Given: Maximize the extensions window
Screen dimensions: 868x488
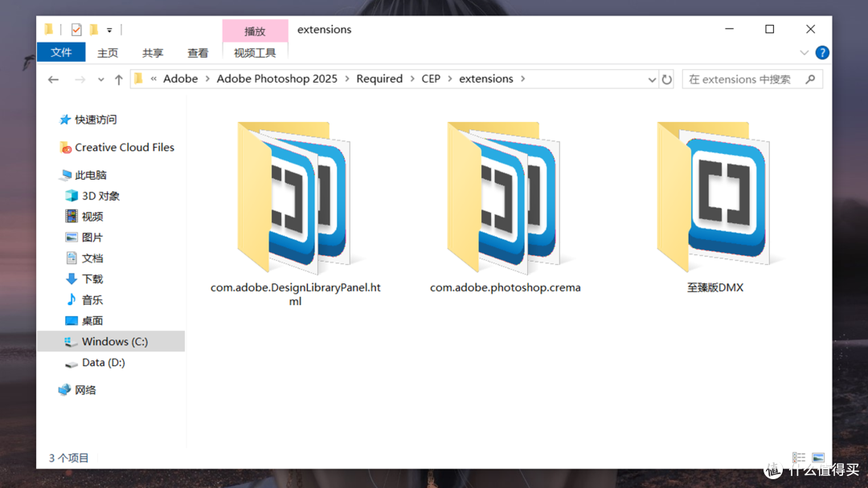Looking at the screenshot, I should click(769, 29).
